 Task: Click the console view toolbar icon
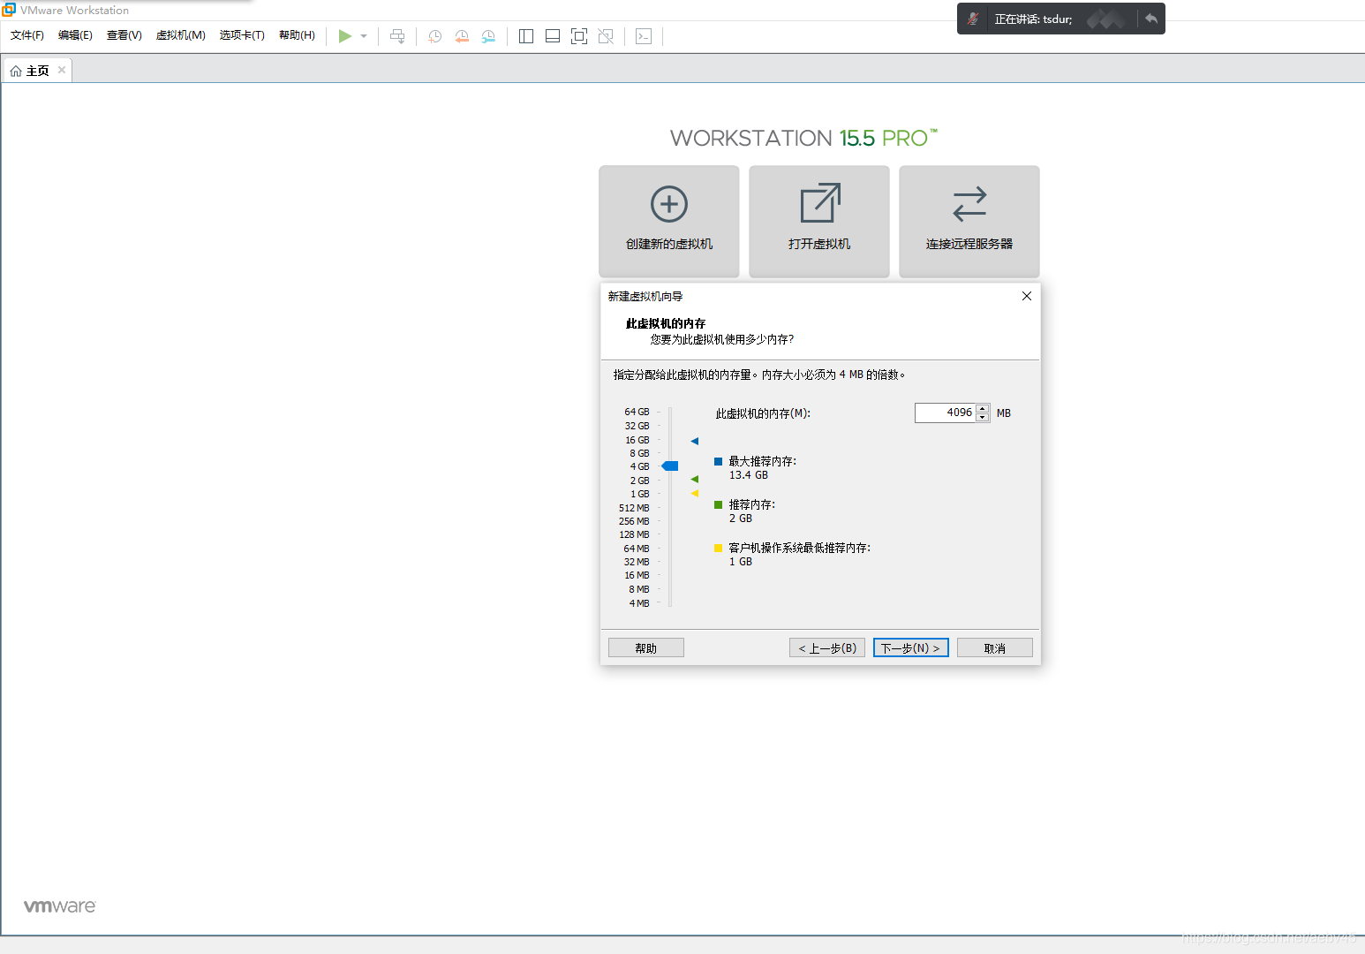[x=644, y=36]
